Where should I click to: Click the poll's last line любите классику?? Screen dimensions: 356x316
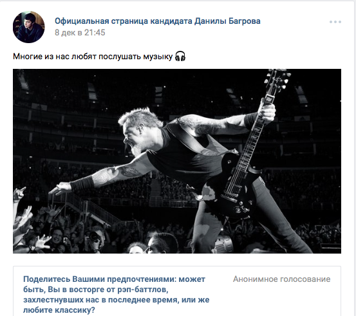59,310
